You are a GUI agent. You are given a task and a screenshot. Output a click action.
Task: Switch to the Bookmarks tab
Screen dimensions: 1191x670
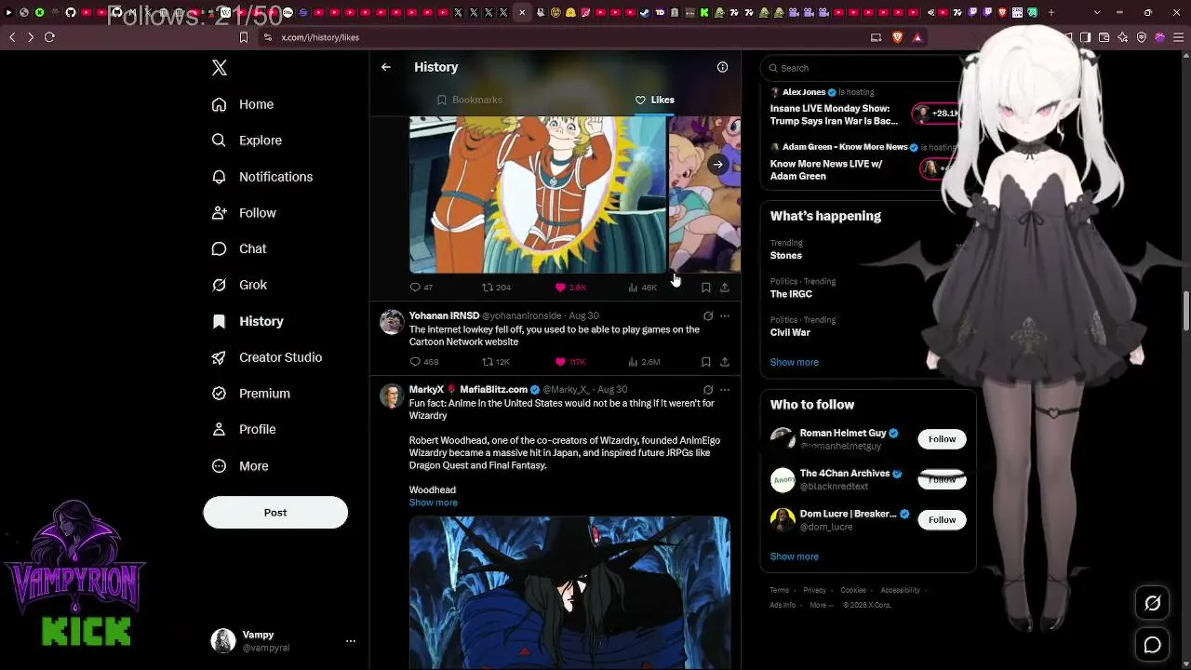pos(470,100)
